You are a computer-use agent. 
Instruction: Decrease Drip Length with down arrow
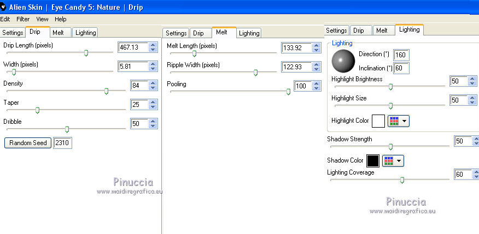click(153, 50)
